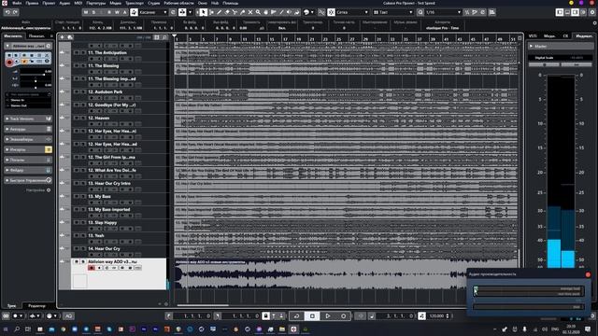Open the Hub menu
Screen dimensions: 598x336
(215, 3)
